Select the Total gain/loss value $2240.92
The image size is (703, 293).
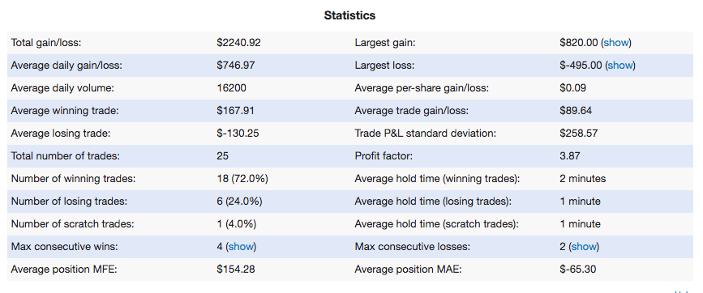(238, 43)
